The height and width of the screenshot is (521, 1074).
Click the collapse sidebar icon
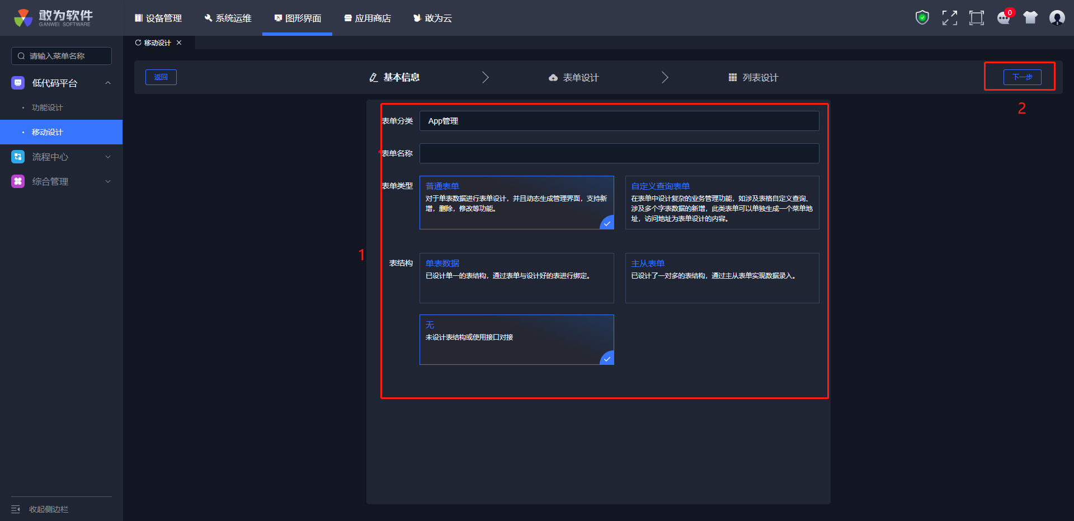[16, 509]
